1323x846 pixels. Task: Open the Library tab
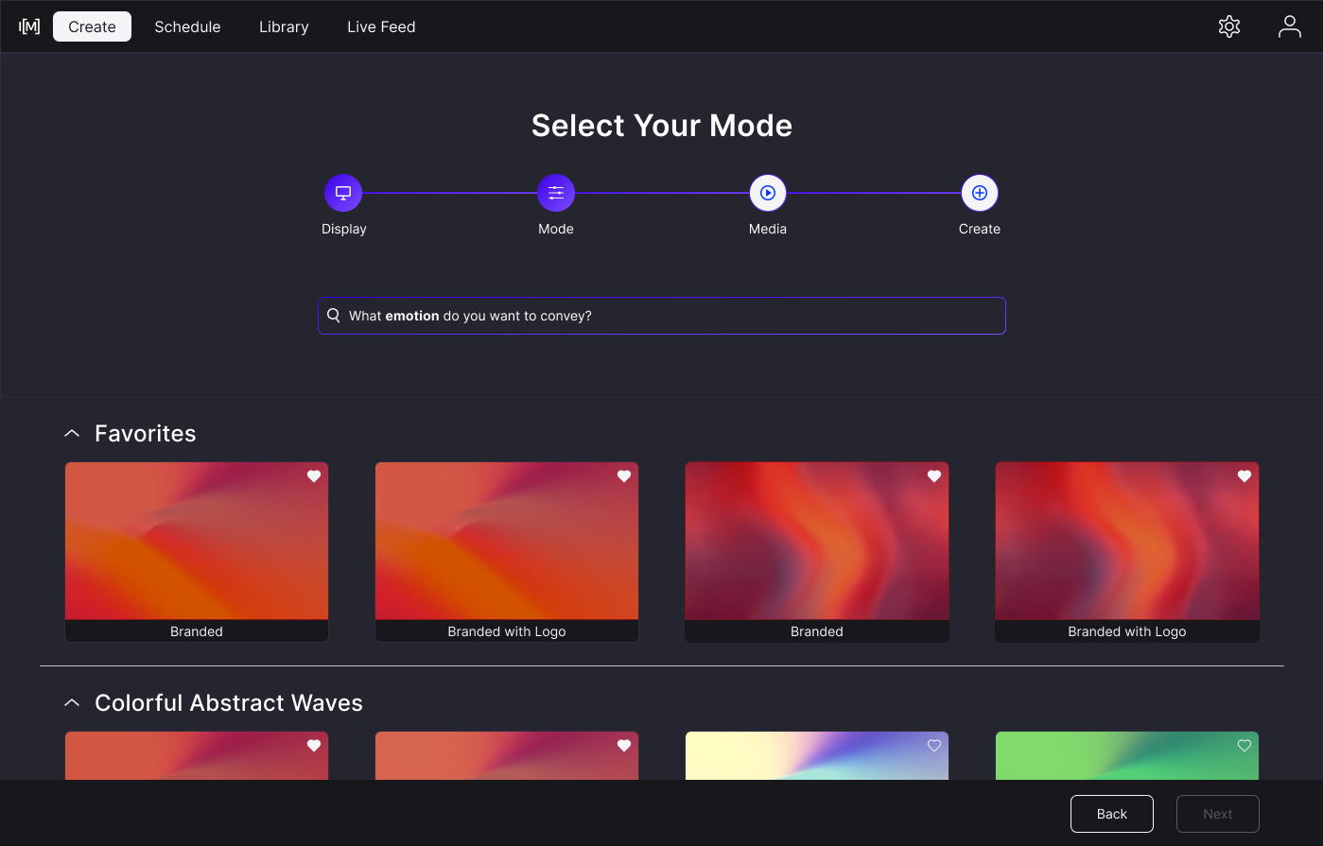click(284, 26)
